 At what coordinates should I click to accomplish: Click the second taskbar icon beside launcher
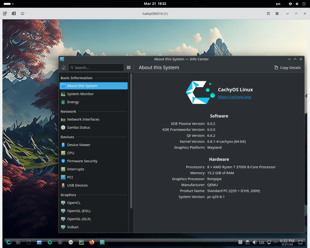[18, 242]
